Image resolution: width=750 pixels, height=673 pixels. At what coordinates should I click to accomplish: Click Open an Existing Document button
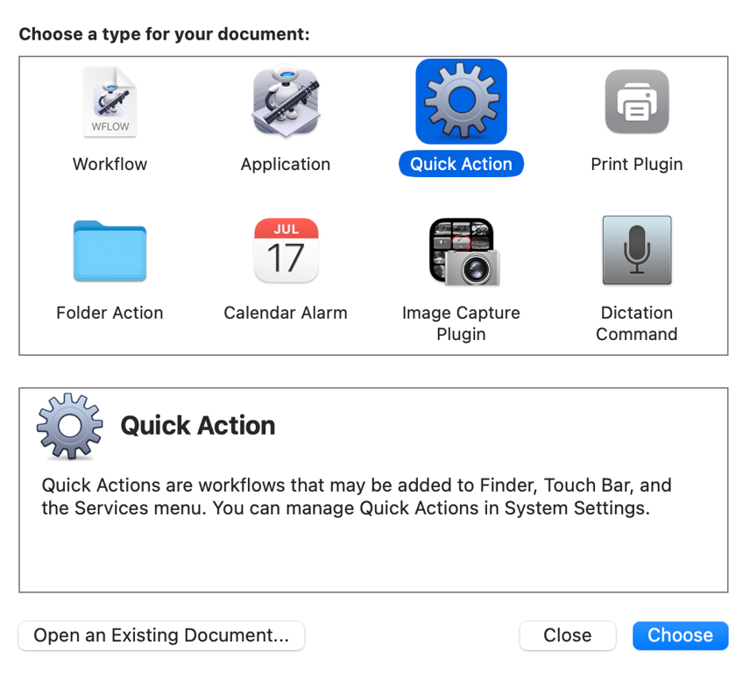pos(161,635)
